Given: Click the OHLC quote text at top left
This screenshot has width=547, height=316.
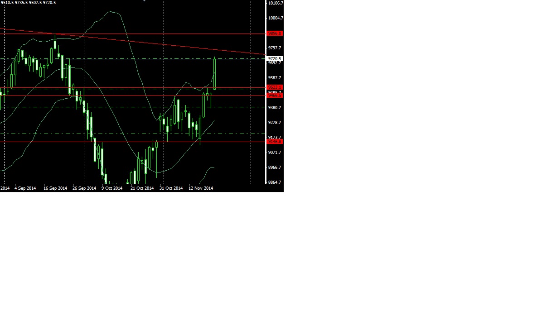Looking at the screenshot, I should click(27, 3).
